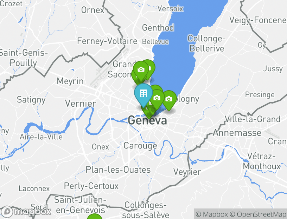287x219 pixels.
Task: Click the Vernier place name
Action: (x=81, y=104)
